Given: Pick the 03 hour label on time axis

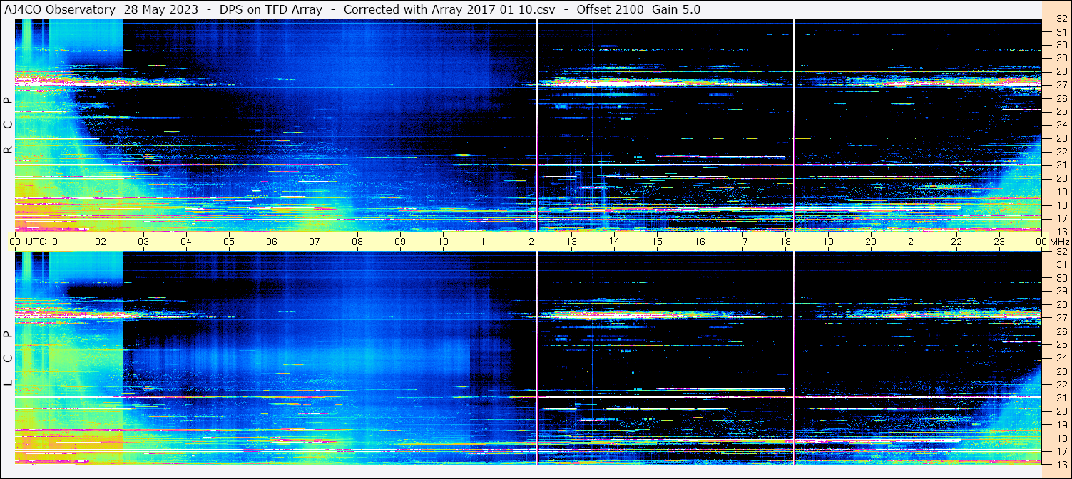Looking at the screenshot, I should click(143, 242).
